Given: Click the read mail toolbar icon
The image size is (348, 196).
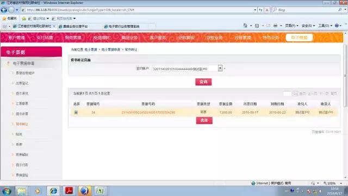Looking at the screenshot, I should pos(268,26).
